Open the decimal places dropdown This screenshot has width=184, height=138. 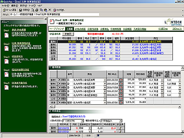click(82, 121)
